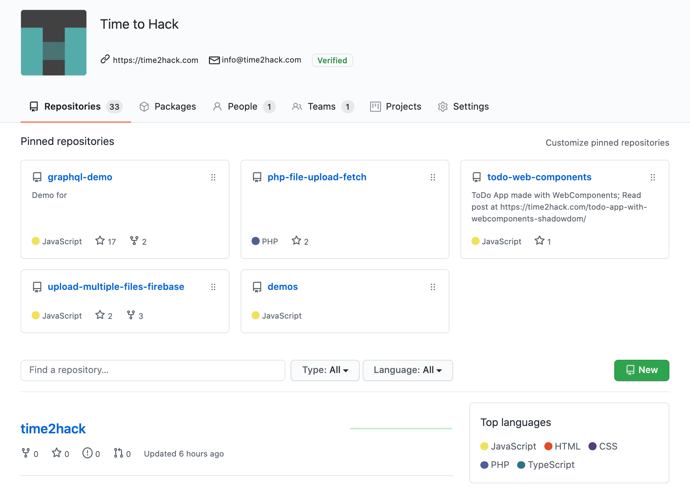Click the Verified badge
Viewport: 690px width, 490px height.
(332, 60)
